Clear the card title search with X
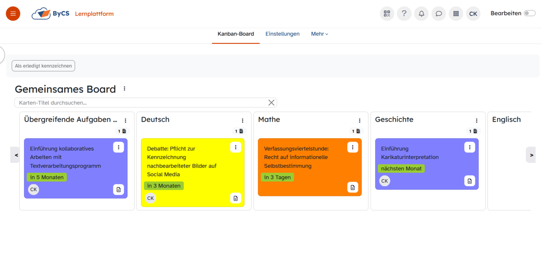542x254 pixels. point(271,103)
